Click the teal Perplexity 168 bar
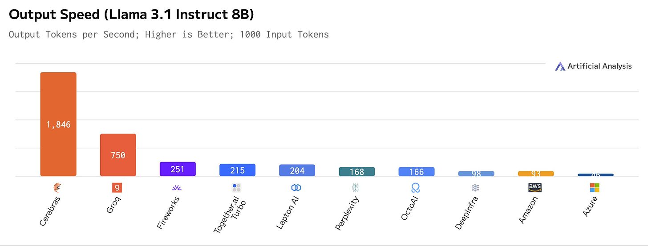This screenshot has height=246, width=648. coord(356,172)
